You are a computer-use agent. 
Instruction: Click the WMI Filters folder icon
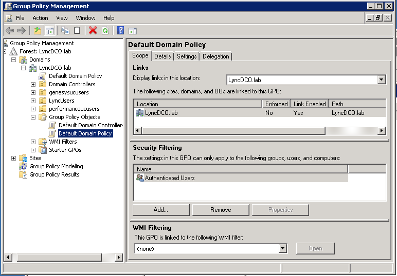coord(43,142)
